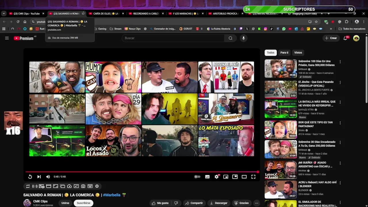Toggle subtitles in the player controls
The height and width of the screenshot is (207, 368).
pyautogui.click(x=207, y=177)
